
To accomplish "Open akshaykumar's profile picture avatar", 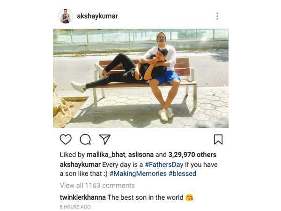I will click(x=66, y=16).
